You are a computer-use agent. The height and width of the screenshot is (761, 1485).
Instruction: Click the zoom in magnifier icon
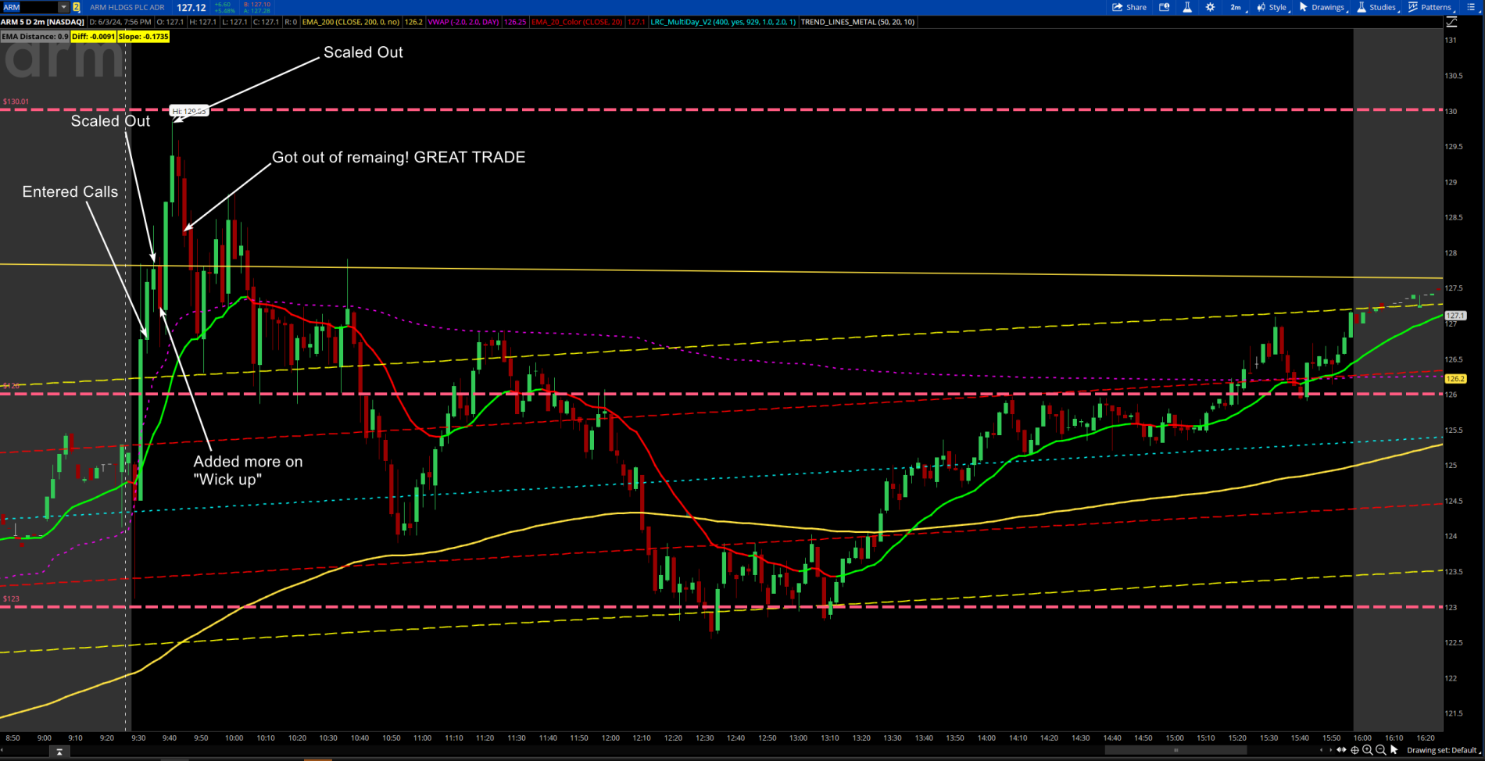[1367, 750]
